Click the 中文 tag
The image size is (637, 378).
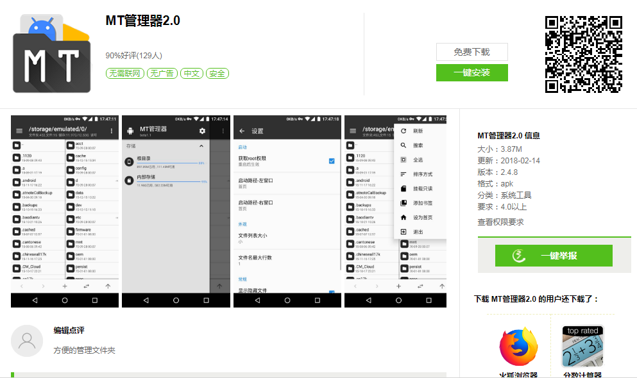191,74
